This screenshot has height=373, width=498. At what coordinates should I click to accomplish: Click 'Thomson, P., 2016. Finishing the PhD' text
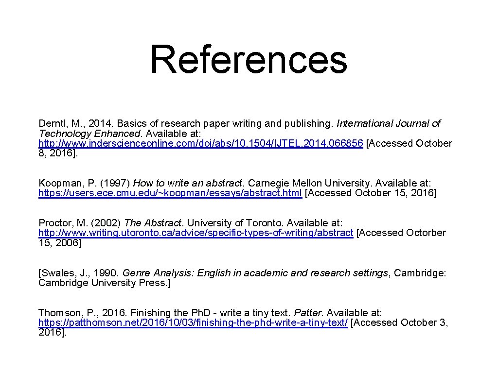[124, 313]
